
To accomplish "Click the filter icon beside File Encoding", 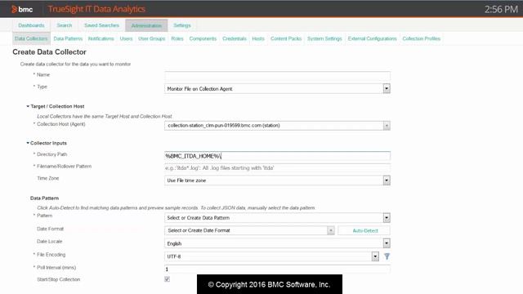I will tap(387, 256).
